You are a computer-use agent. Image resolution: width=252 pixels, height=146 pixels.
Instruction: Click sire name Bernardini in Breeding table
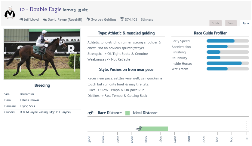click(27, 94)
